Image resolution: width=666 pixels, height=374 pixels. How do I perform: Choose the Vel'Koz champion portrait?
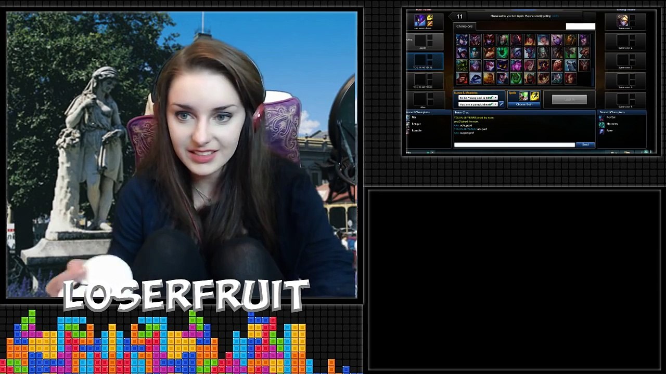tap(516, 65)
